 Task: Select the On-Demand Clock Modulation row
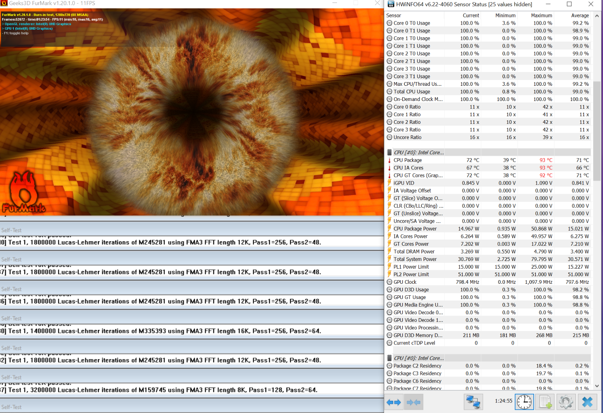click(x=488, y=99)
